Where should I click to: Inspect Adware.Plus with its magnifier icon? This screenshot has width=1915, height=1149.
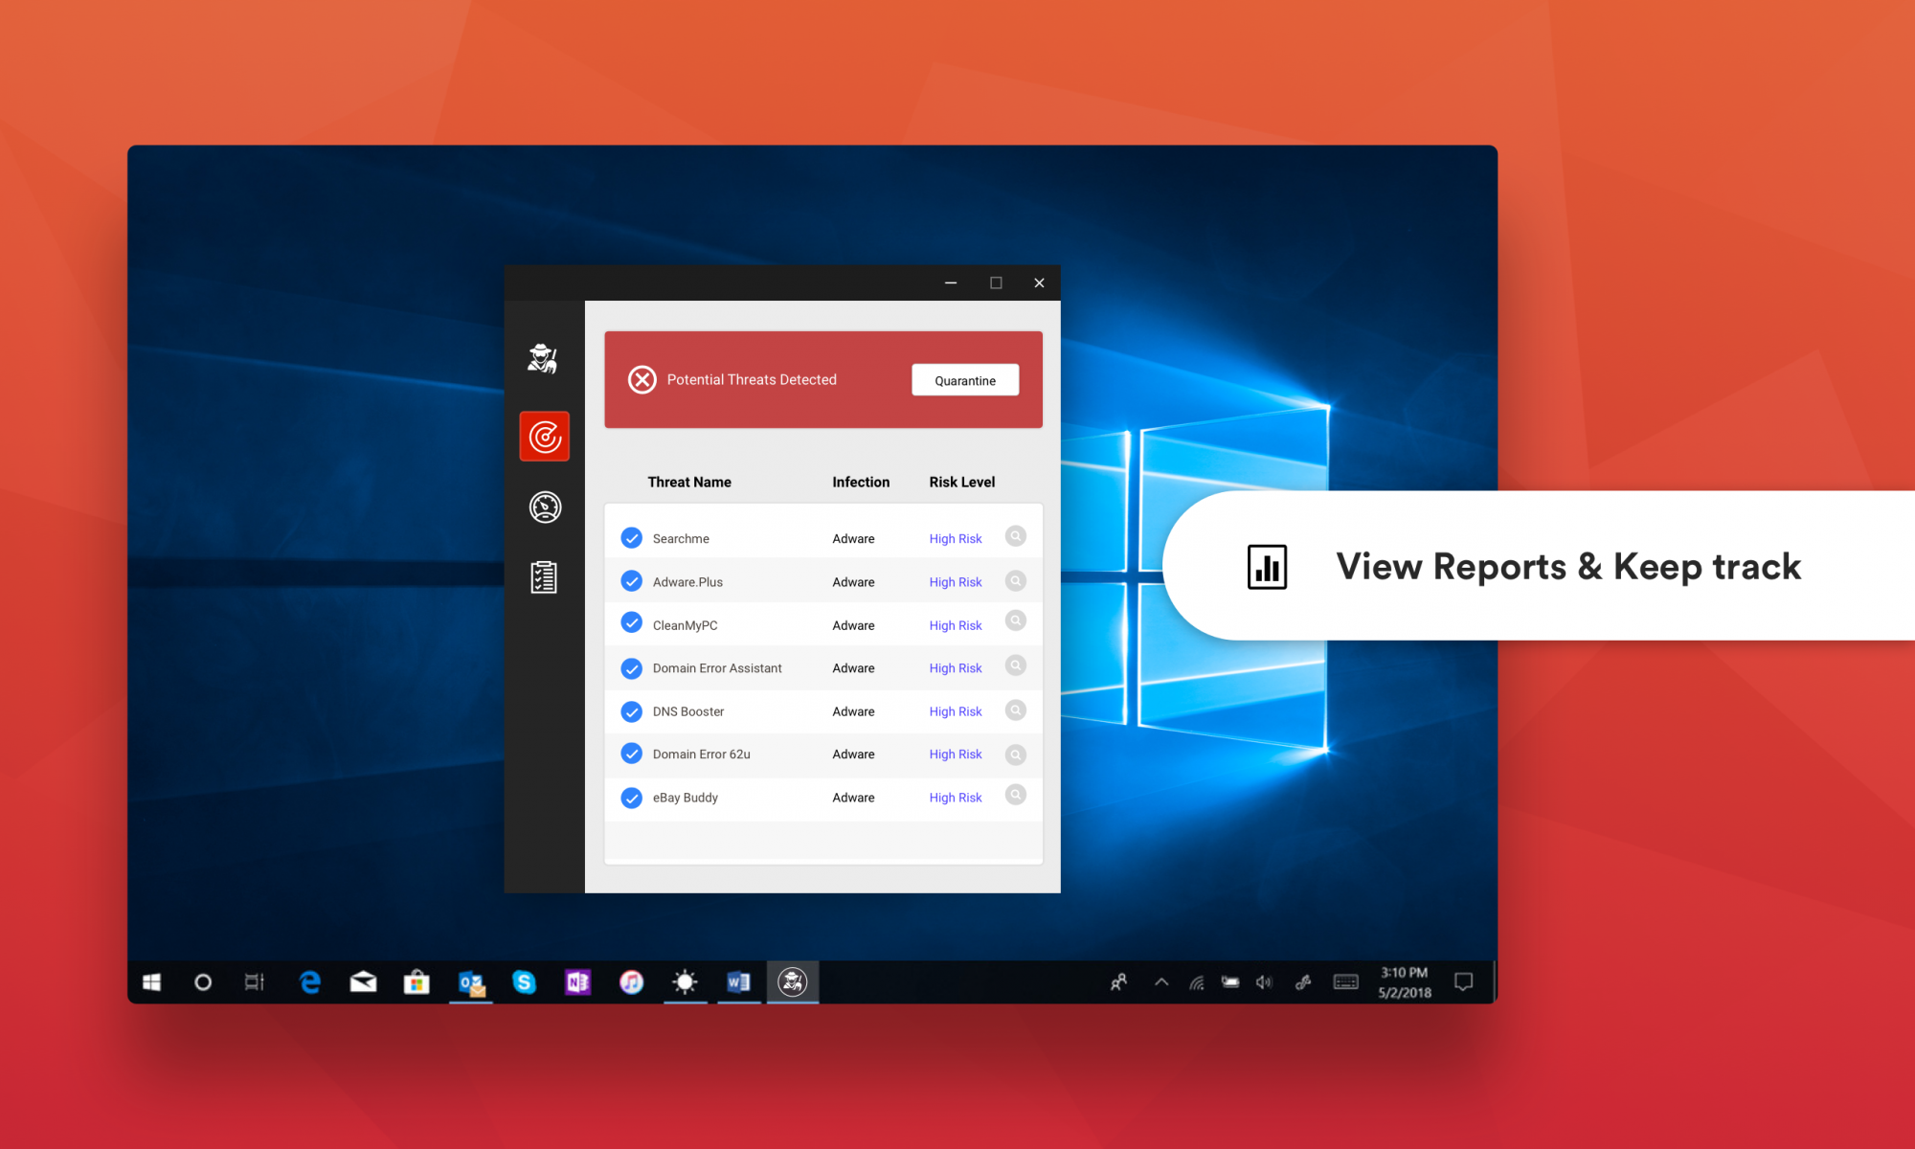[1016, 580]
